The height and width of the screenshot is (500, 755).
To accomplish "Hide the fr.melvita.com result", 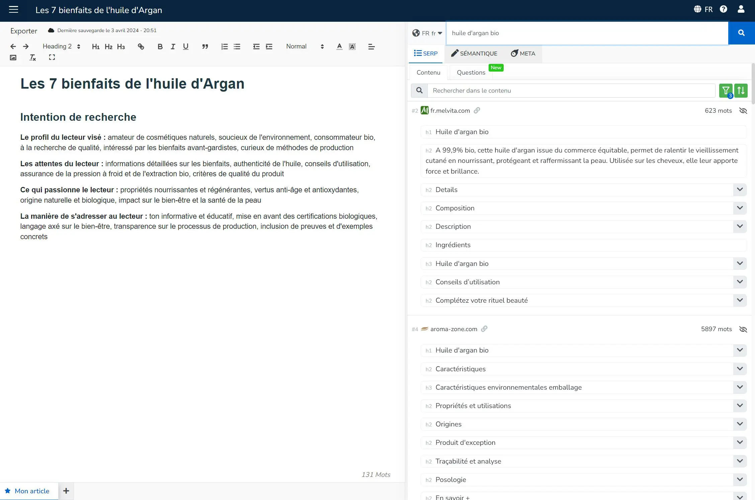I will [x=743, y=111].
